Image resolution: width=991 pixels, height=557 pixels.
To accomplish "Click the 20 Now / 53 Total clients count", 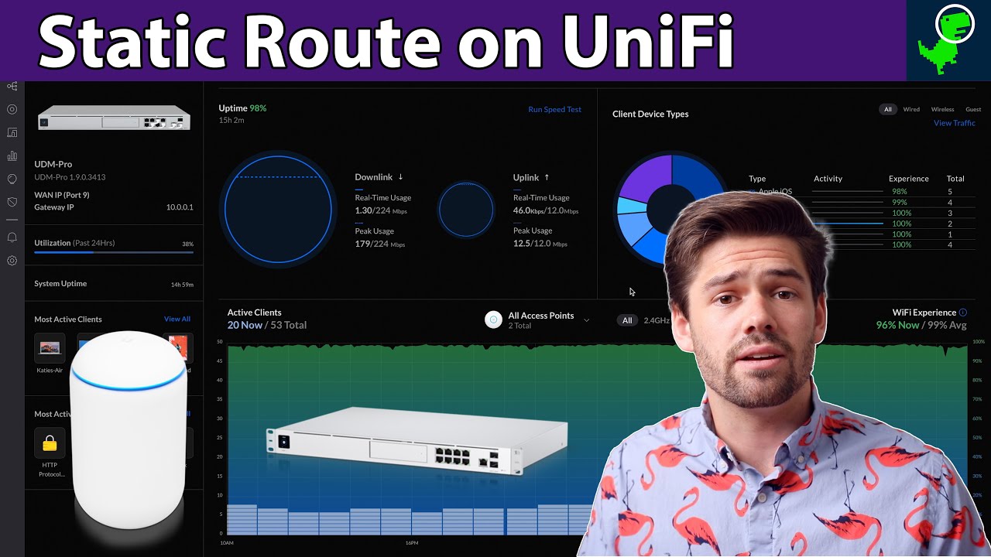I will click(267, 325).
